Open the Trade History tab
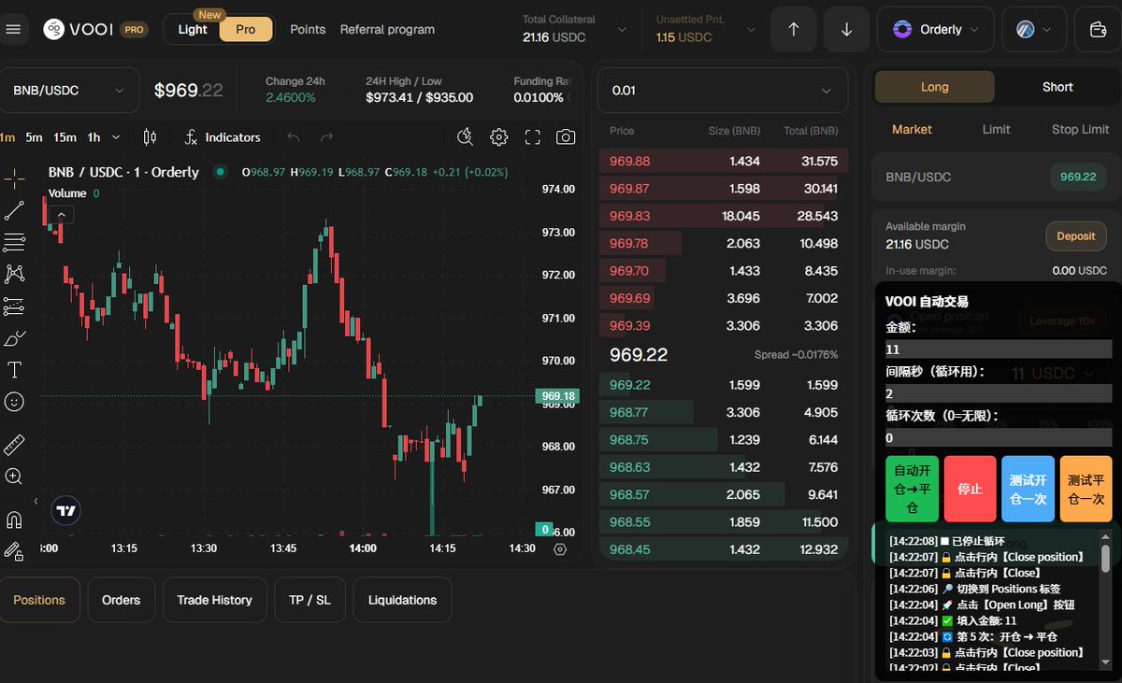1122x683 pixels. (215, 600)
